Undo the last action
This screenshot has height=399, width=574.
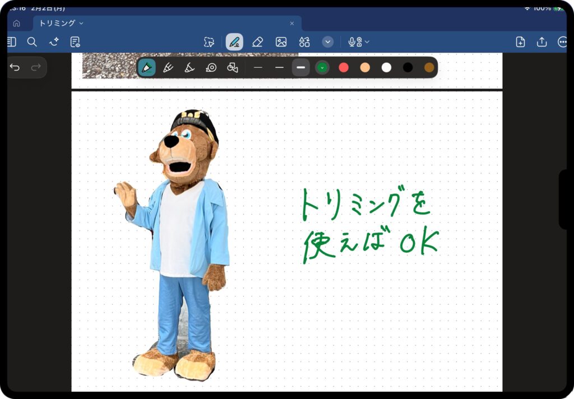(x=15, y=68)
